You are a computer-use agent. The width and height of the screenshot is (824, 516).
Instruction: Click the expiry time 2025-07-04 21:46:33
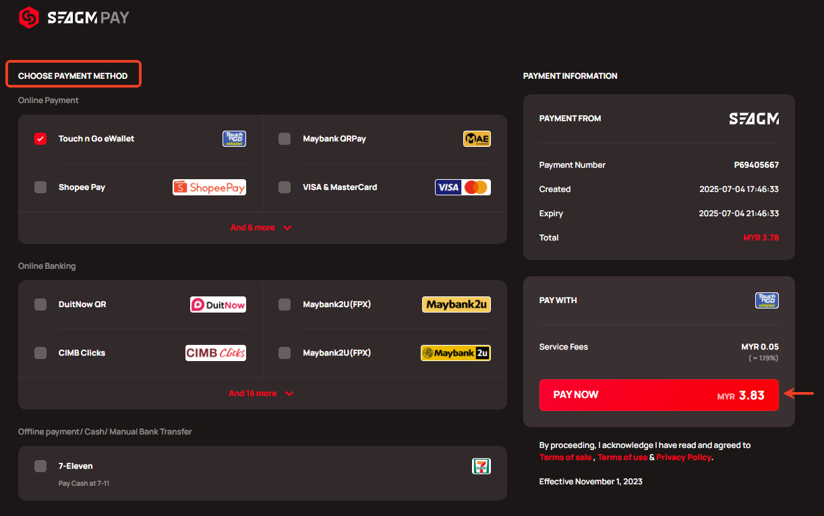[x=739, y=214]
